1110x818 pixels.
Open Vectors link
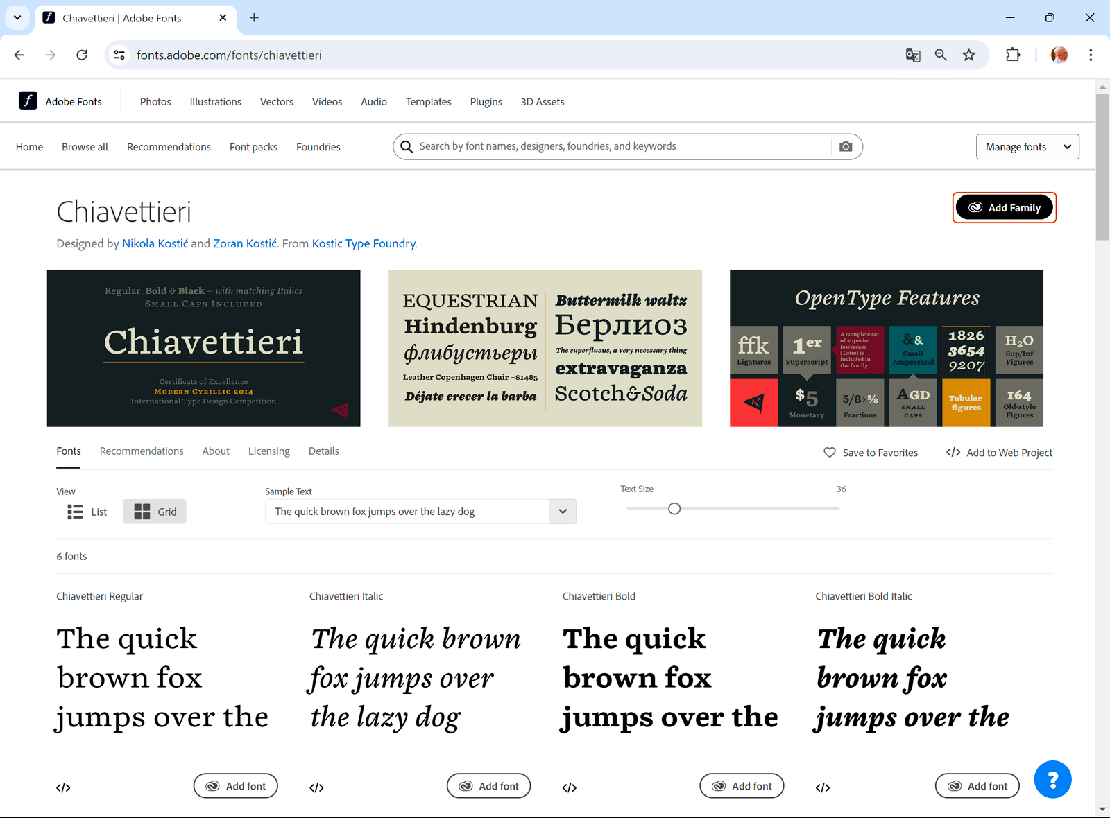tap(277, 102)
